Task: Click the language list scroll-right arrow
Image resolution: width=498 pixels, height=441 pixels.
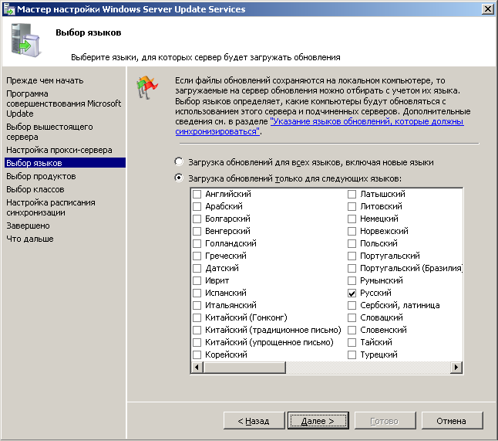Action: (456, 367)
